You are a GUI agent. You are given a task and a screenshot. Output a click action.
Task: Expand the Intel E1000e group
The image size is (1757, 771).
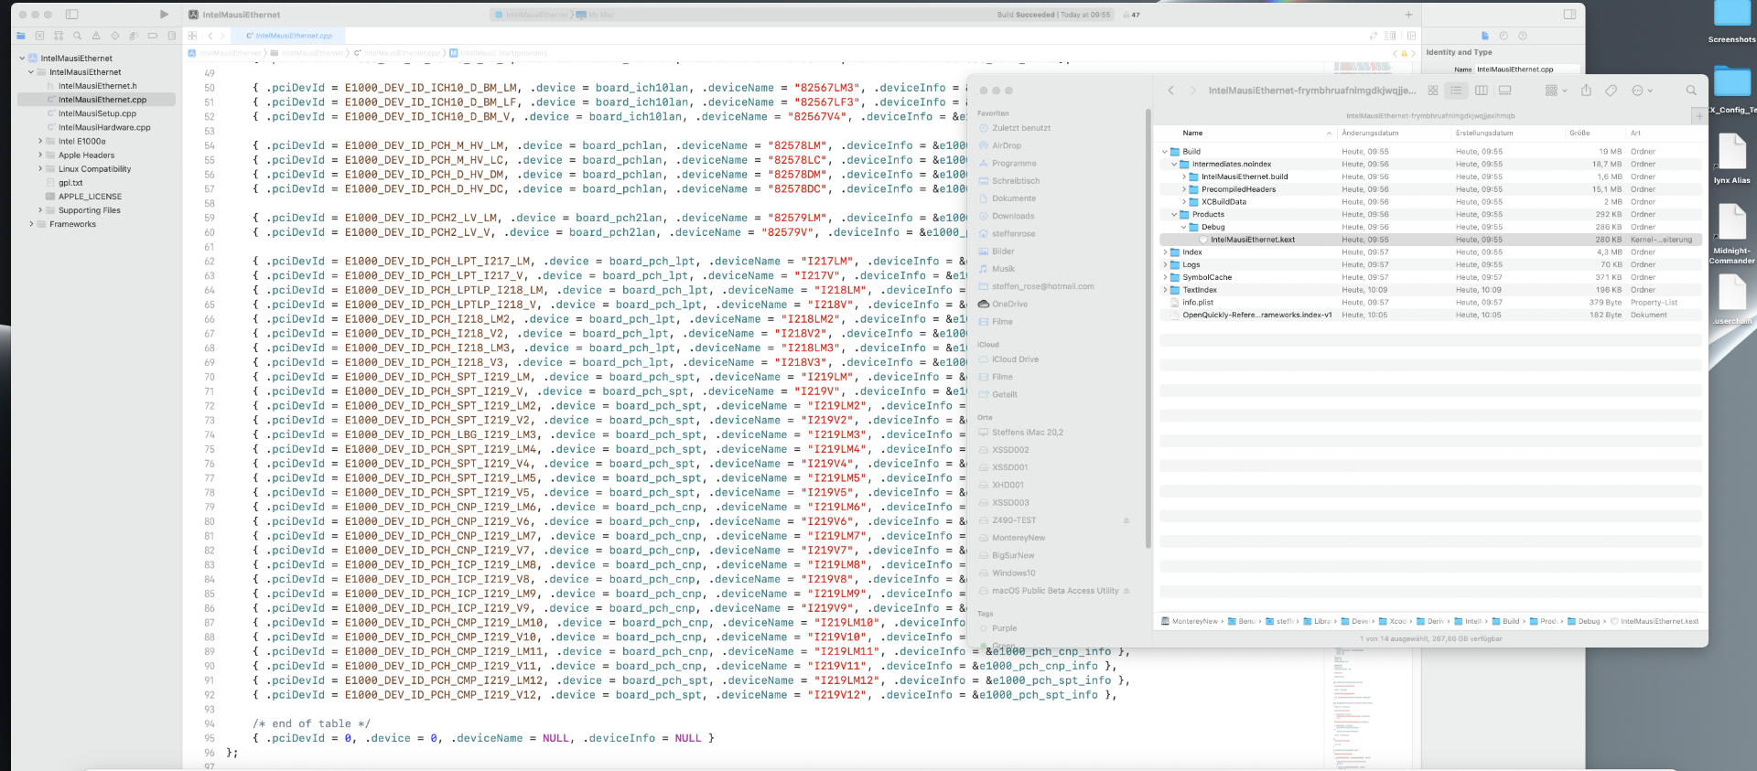point(40,142)
